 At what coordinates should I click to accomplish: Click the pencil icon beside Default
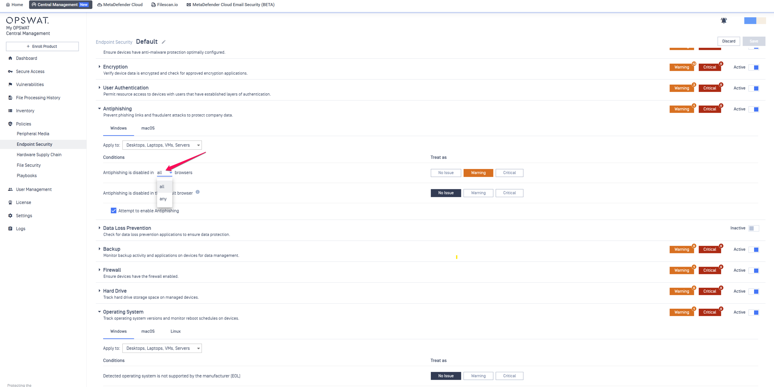[x=164, y=42]
